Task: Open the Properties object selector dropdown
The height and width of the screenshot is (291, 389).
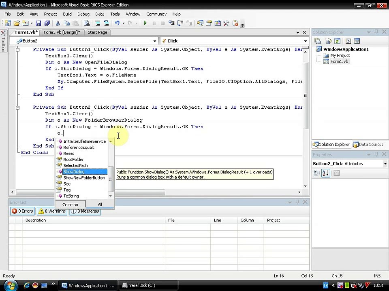Action: [x=385, y=164]
